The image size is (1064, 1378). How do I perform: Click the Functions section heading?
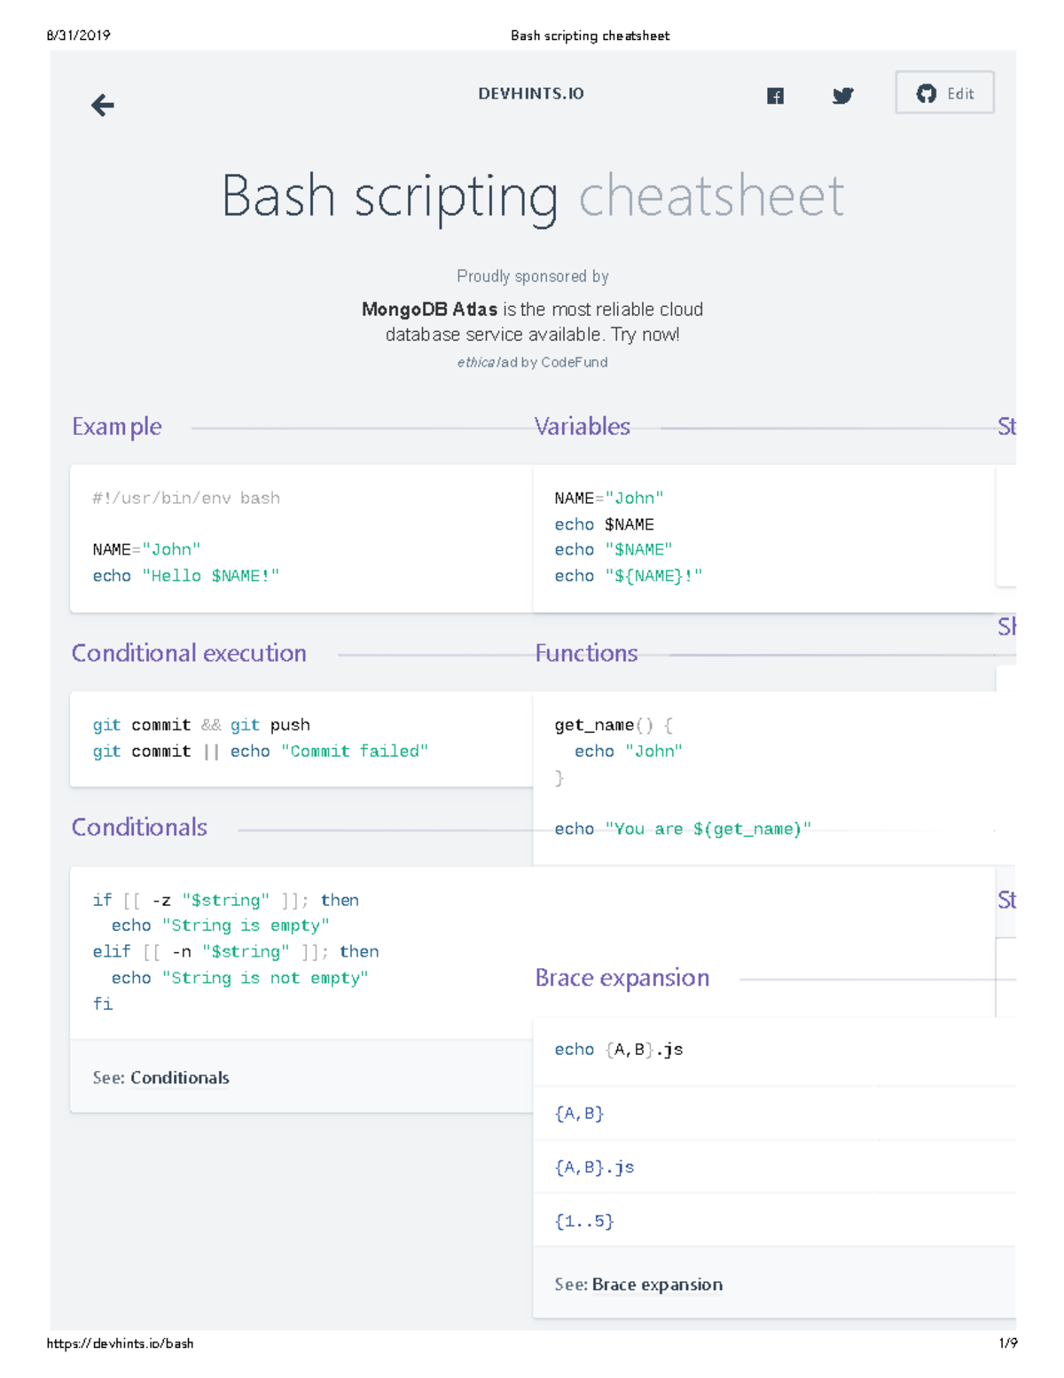click(586, 653)
